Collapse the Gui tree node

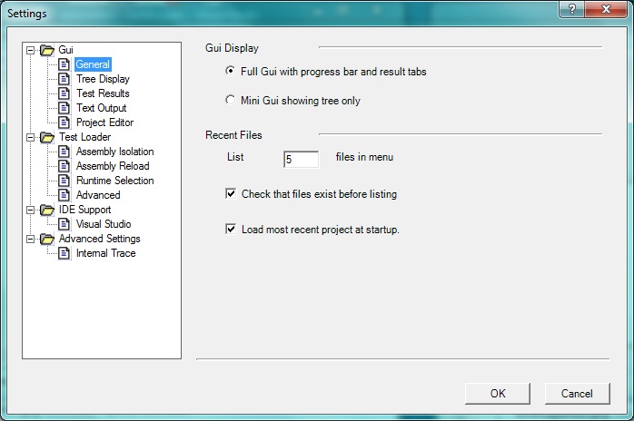pos(31,50)
